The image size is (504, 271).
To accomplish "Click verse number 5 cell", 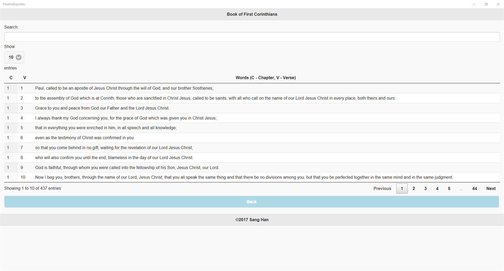I will point(24,128).
